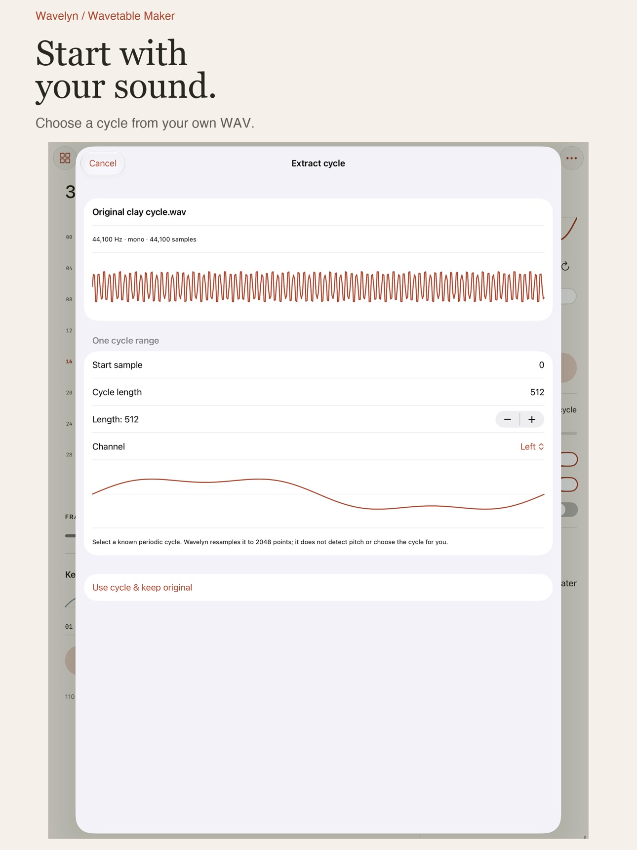Select frame marker 08 in the background list
637x850 pixels.
69,299
